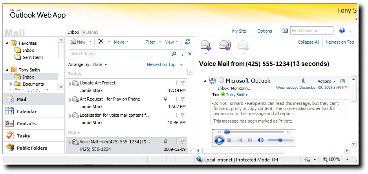Screen dimensions: 368x174
Task: Open the View menu
Action: click(171, 42)
